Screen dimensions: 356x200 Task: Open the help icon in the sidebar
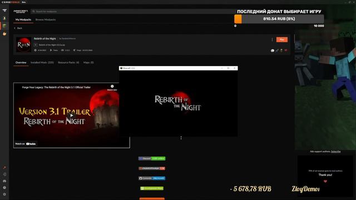[x=4, y=188]
